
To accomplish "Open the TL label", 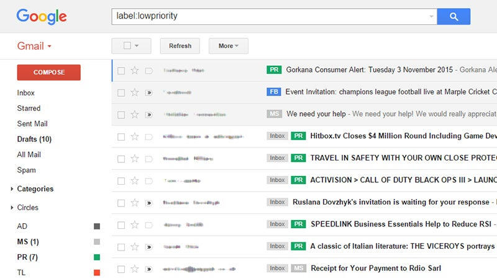I will tap(21, 272).
